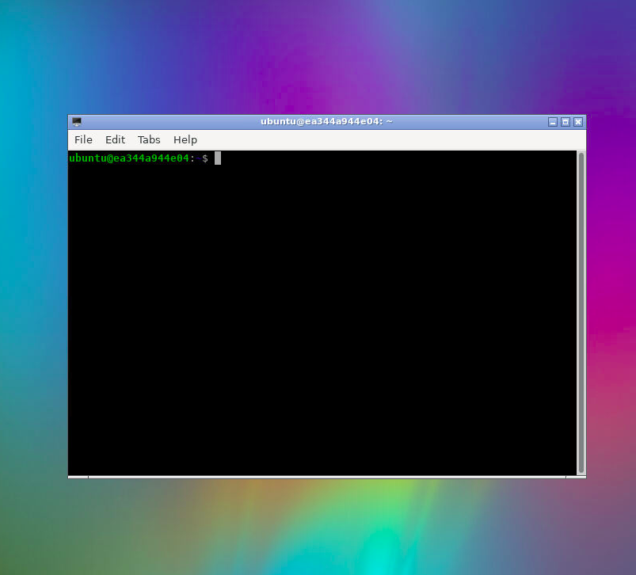Click the ubuntu@ea344a944e04 prompt text
This screenshot has width=636, height=575.
[x=129, y=158]
